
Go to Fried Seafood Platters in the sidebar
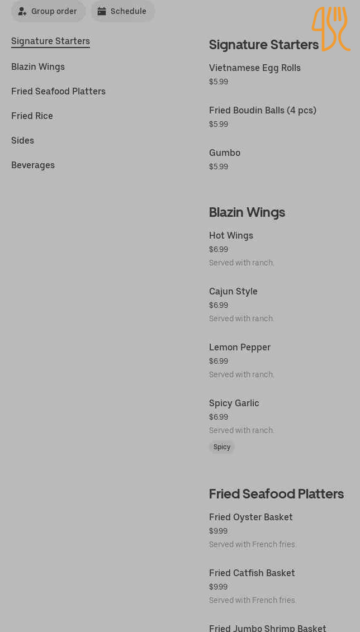click(58, 92)
